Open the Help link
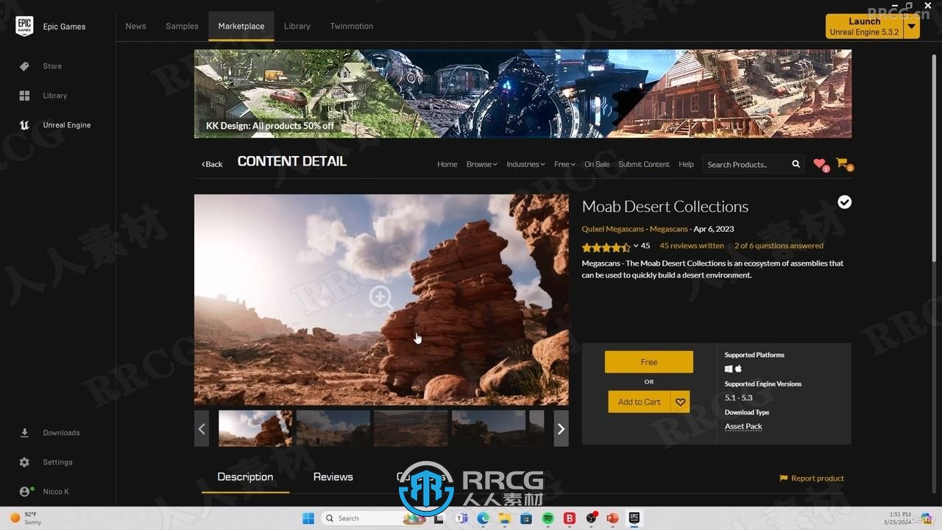 click(x=686, y=164)
